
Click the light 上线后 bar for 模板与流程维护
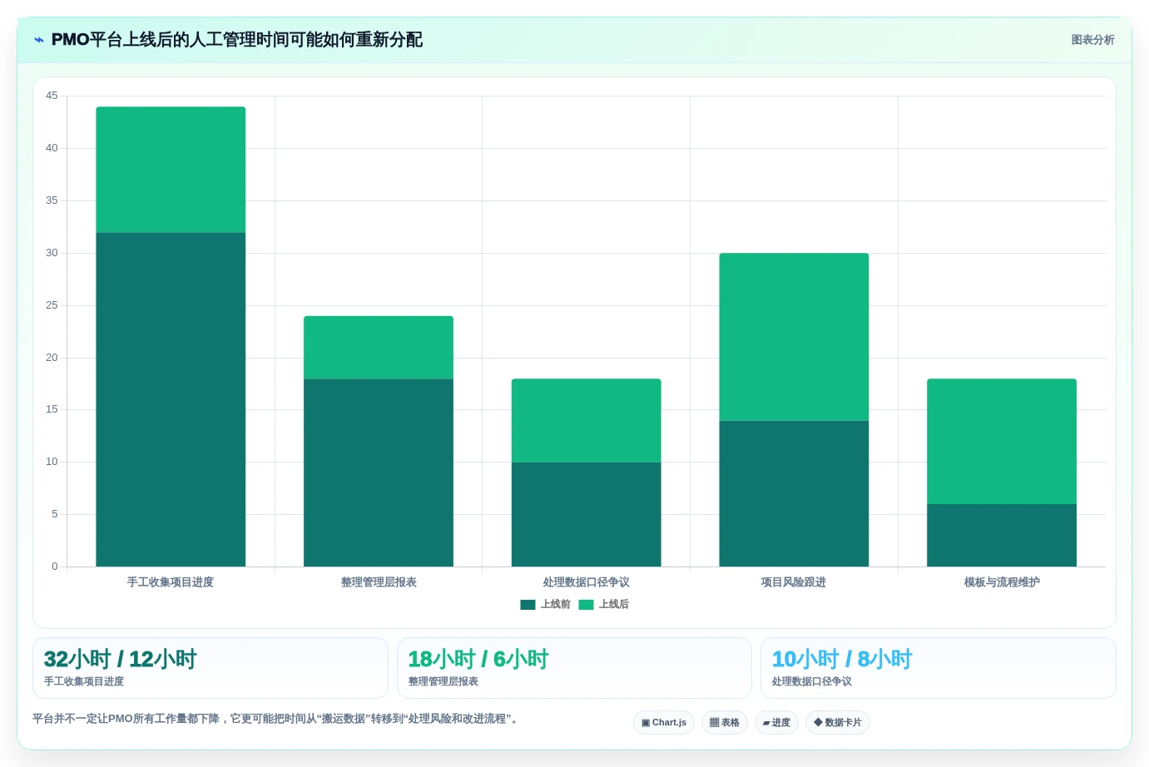pyautogui.click(x=1002, y=441)
